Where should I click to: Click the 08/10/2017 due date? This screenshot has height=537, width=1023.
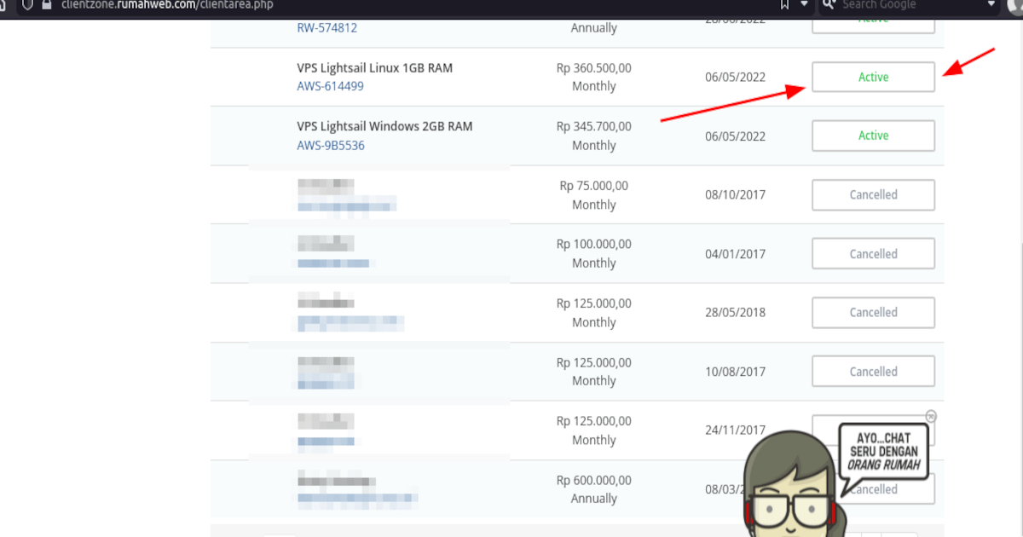pos(736,194)
